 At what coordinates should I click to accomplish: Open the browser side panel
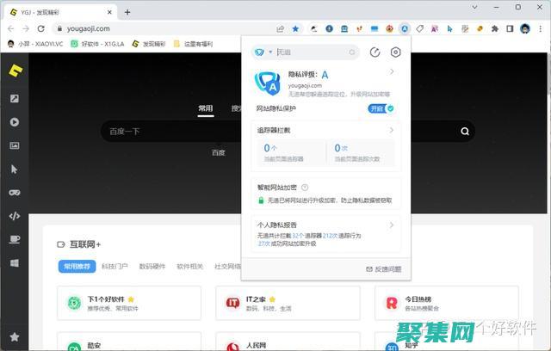click(510, 28)
